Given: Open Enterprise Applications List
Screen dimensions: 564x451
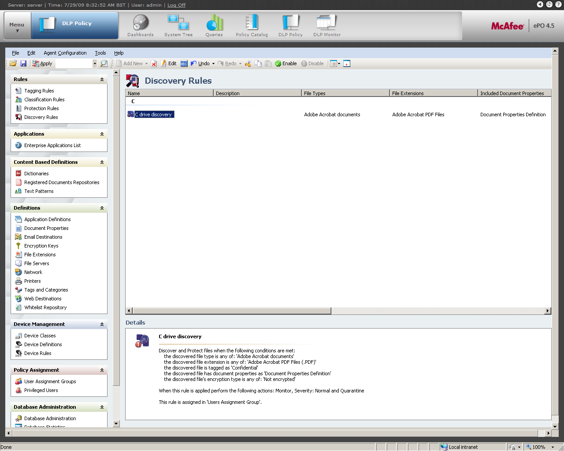Looking at the screenshot, I should [52, 145].
